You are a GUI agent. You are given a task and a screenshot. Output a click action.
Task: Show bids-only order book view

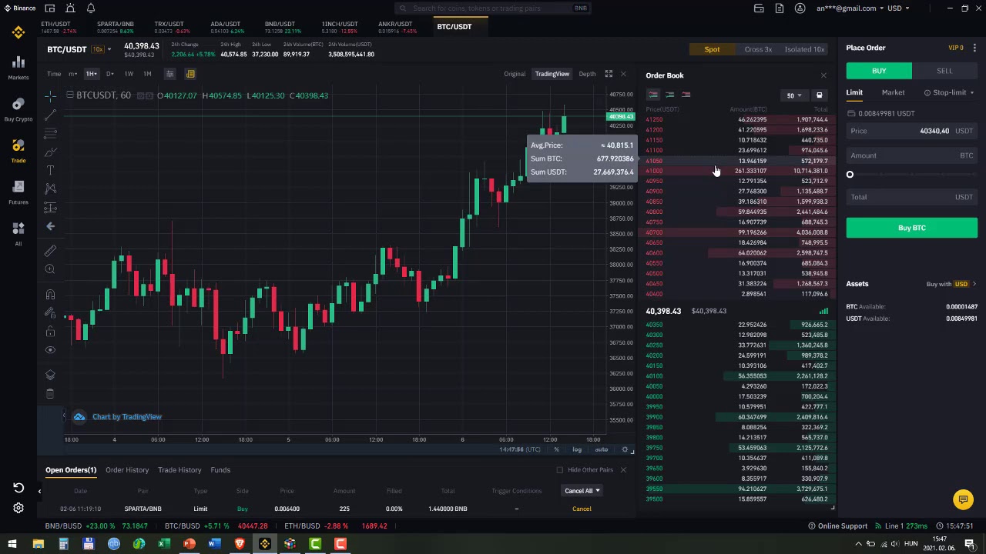[x=669, y=95]
